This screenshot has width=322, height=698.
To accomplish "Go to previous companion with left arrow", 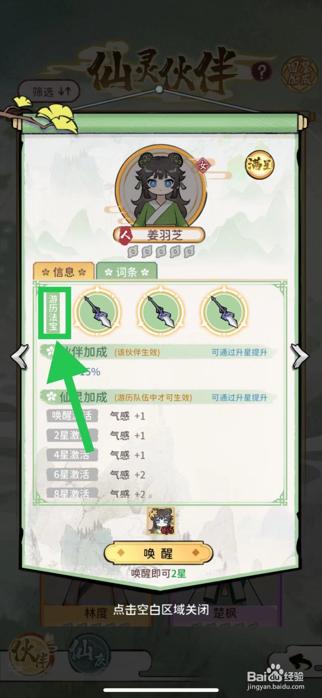I will [x=20, y=356].
